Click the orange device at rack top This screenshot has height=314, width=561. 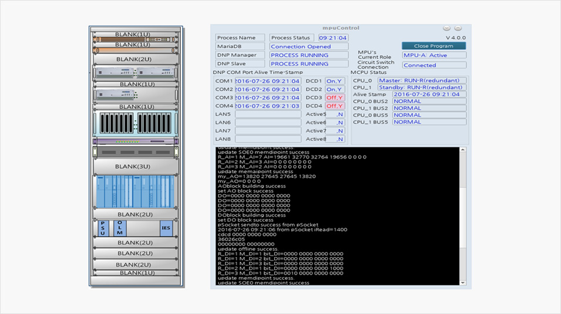click(136, 39)
